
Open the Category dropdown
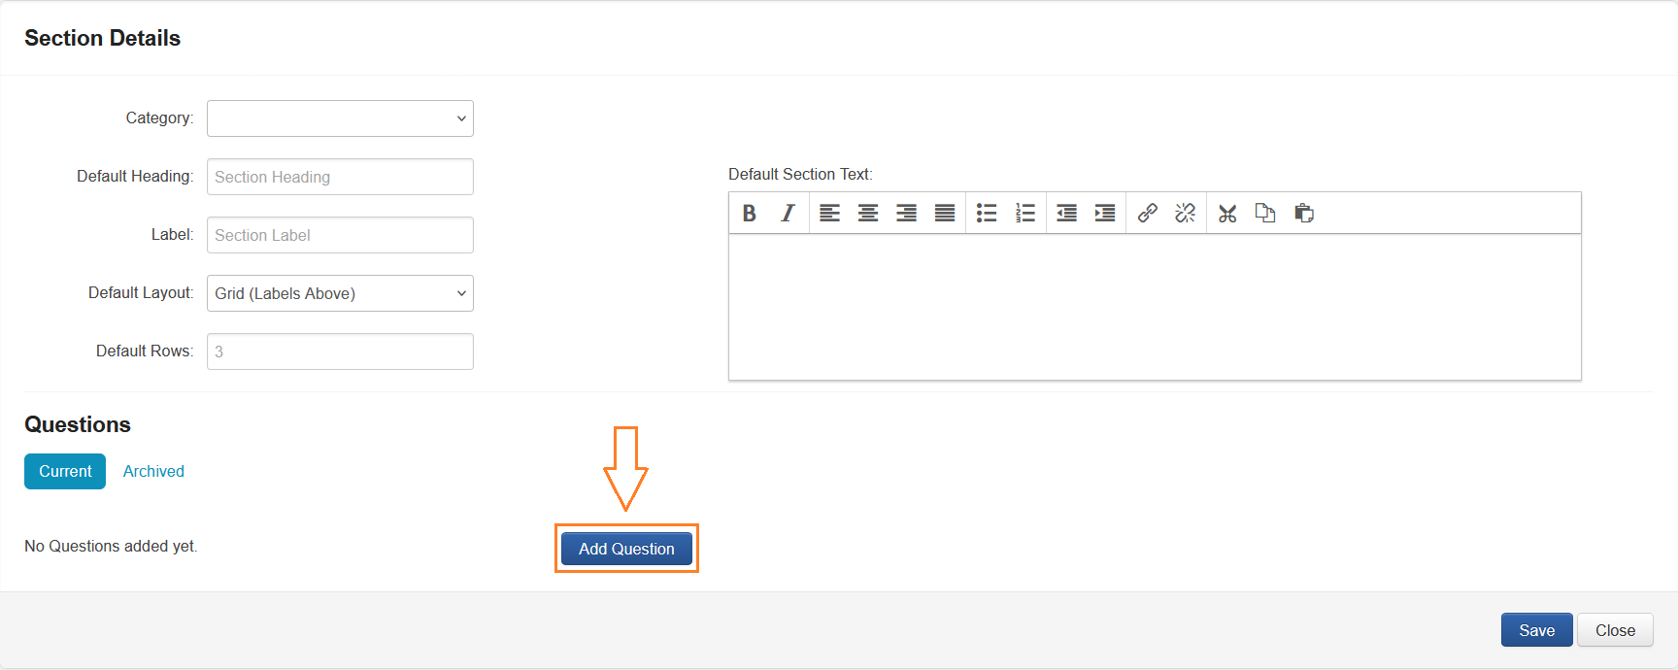[340, 118]
